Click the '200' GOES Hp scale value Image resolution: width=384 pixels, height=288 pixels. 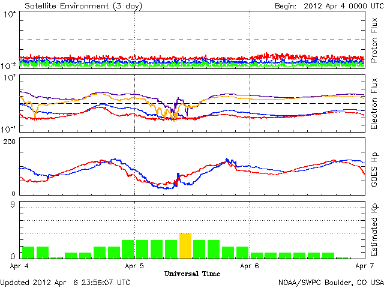click(x=10, y=142)
